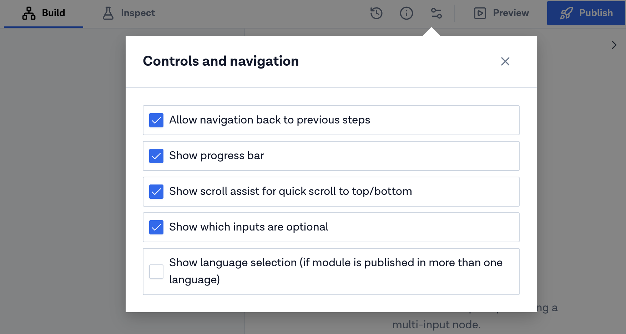626x334 pixels.
Task: Enable Show language selection option
Action: point(156,272)
